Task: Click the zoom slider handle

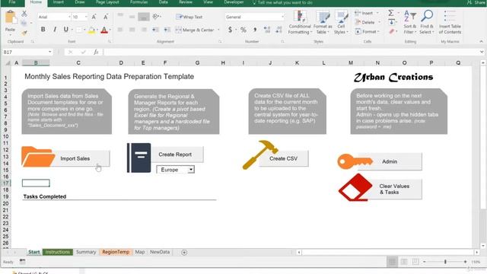Action: tap(445, 262)
